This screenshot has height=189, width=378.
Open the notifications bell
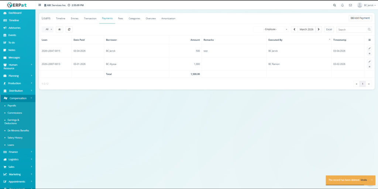[x=343, y=6]
